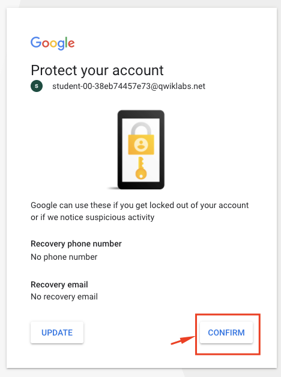The image size is (281, 377).
Task: Click the gray shackle of the padlock
Action: [141, 129]
